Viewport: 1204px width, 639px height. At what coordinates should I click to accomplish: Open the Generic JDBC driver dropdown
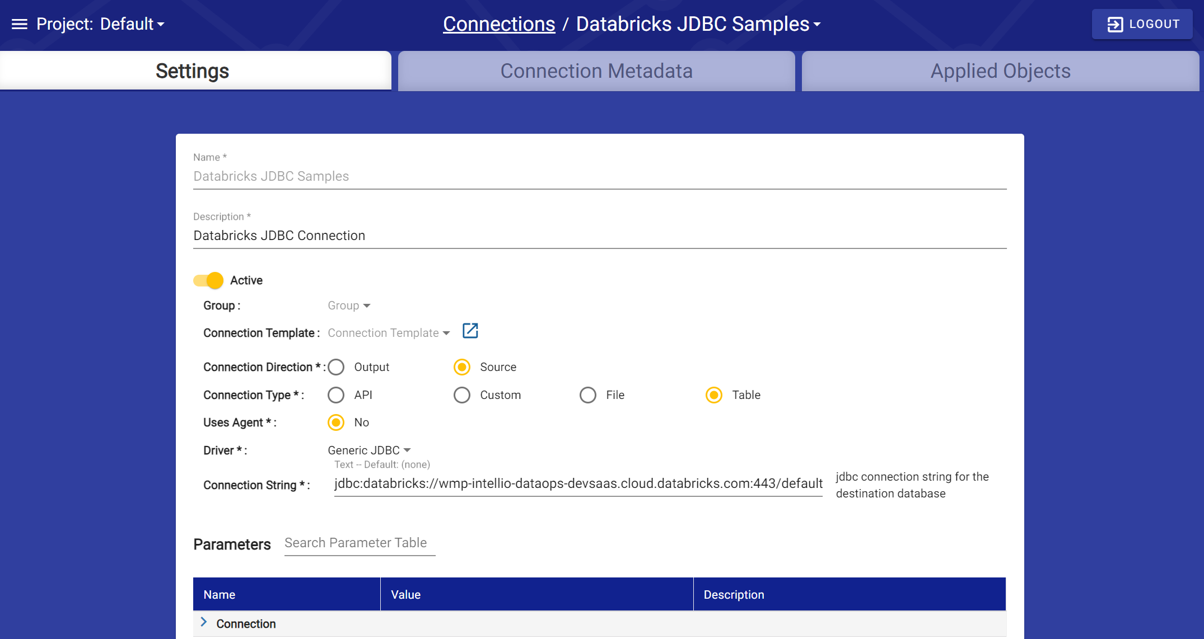[368, 450]
